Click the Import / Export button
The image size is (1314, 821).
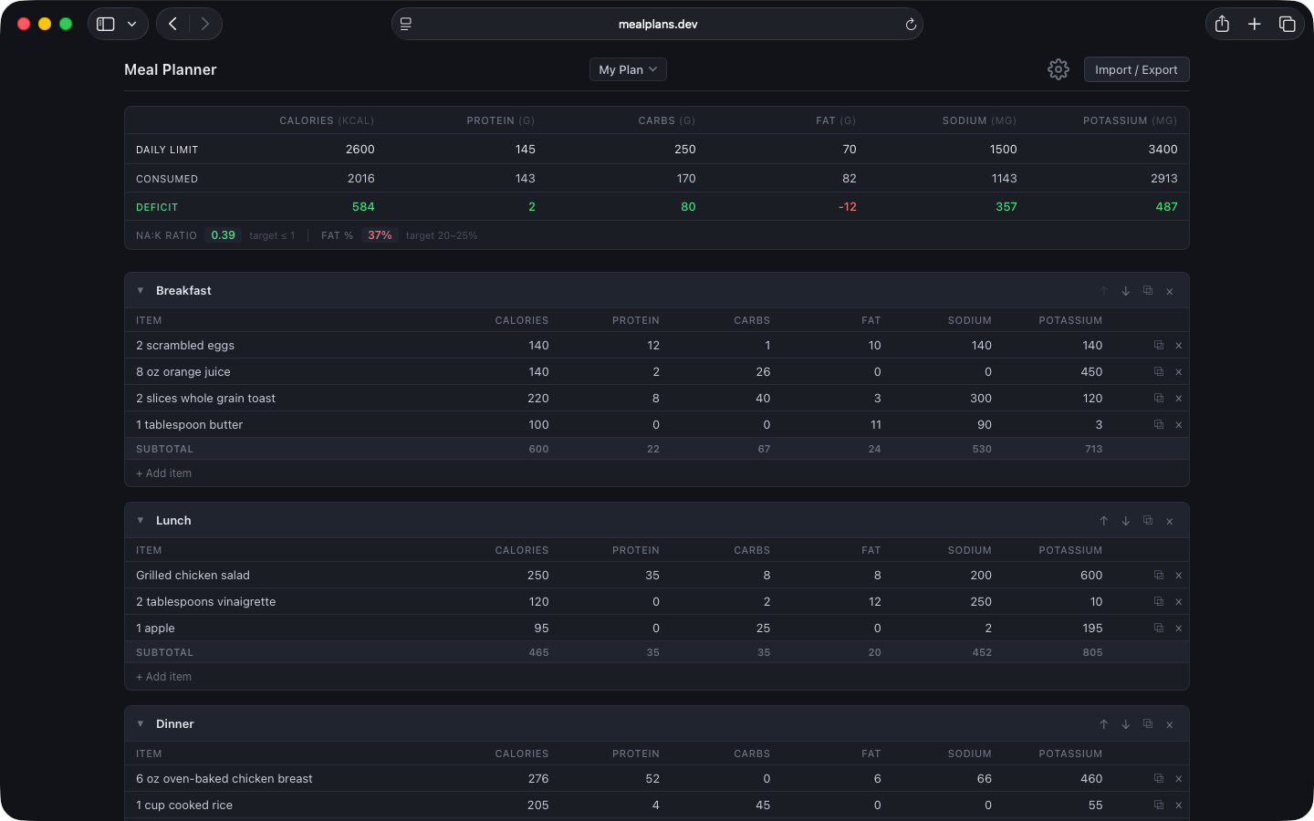(1136, 69)
